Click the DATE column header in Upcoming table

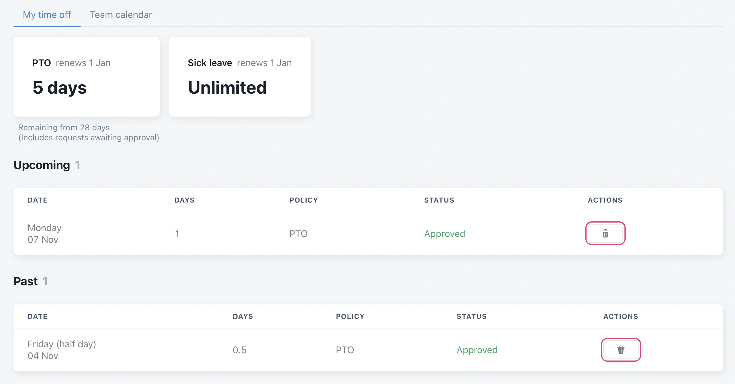37,200
